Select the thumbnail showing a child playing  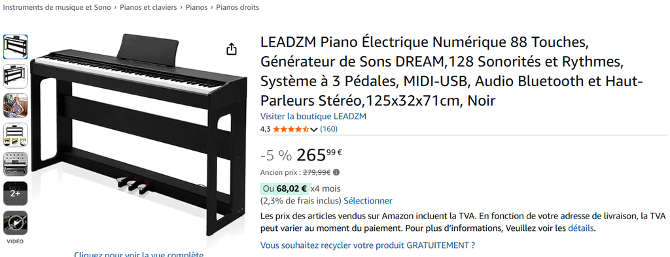click(16, 106)
